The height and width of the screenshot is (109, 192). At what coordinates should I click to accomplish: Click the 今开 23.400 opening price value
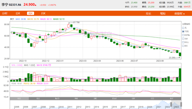click(134, 3)
